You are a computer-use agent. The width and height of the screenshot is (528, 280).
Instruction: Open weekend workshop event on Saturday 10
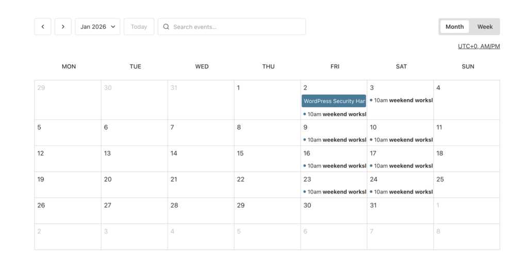pyautogui.click(x=402, y=140)
